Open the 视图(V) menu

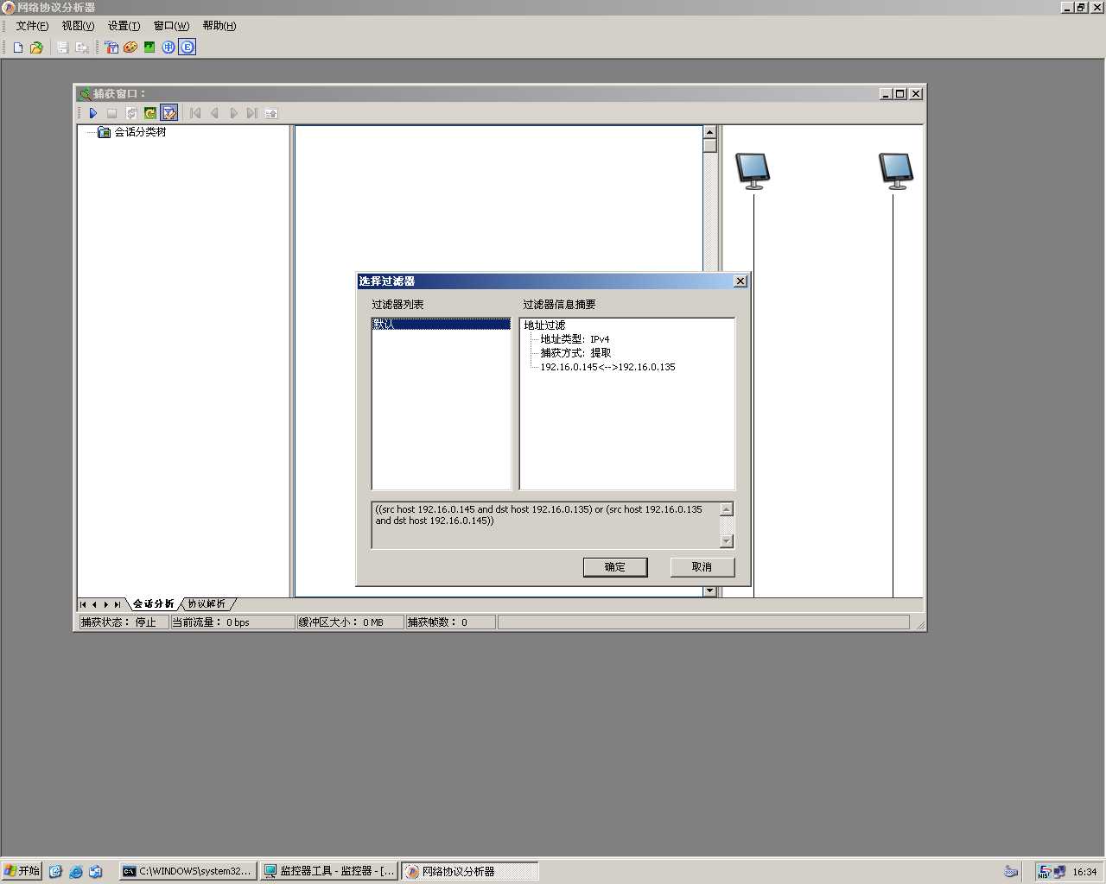coord(78,26)
